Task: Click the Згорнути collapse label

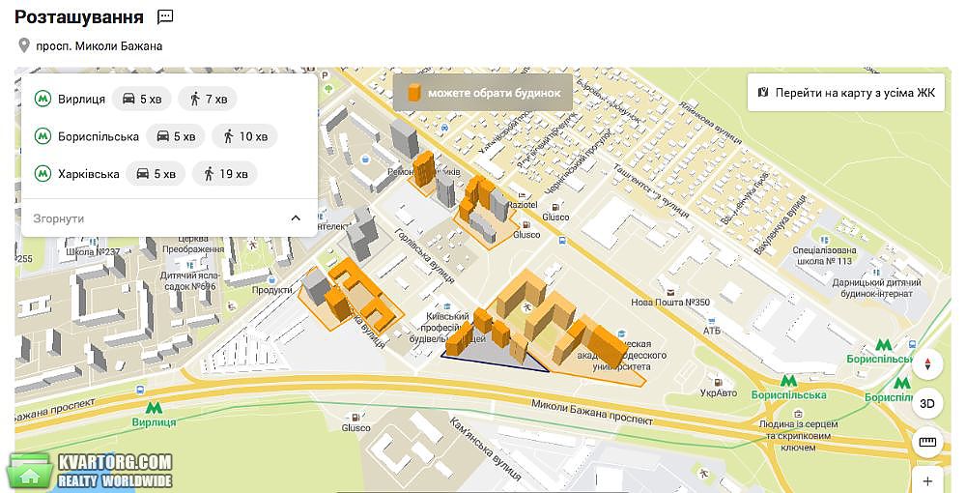Action: pyautogui.click(x=59, y=218)
